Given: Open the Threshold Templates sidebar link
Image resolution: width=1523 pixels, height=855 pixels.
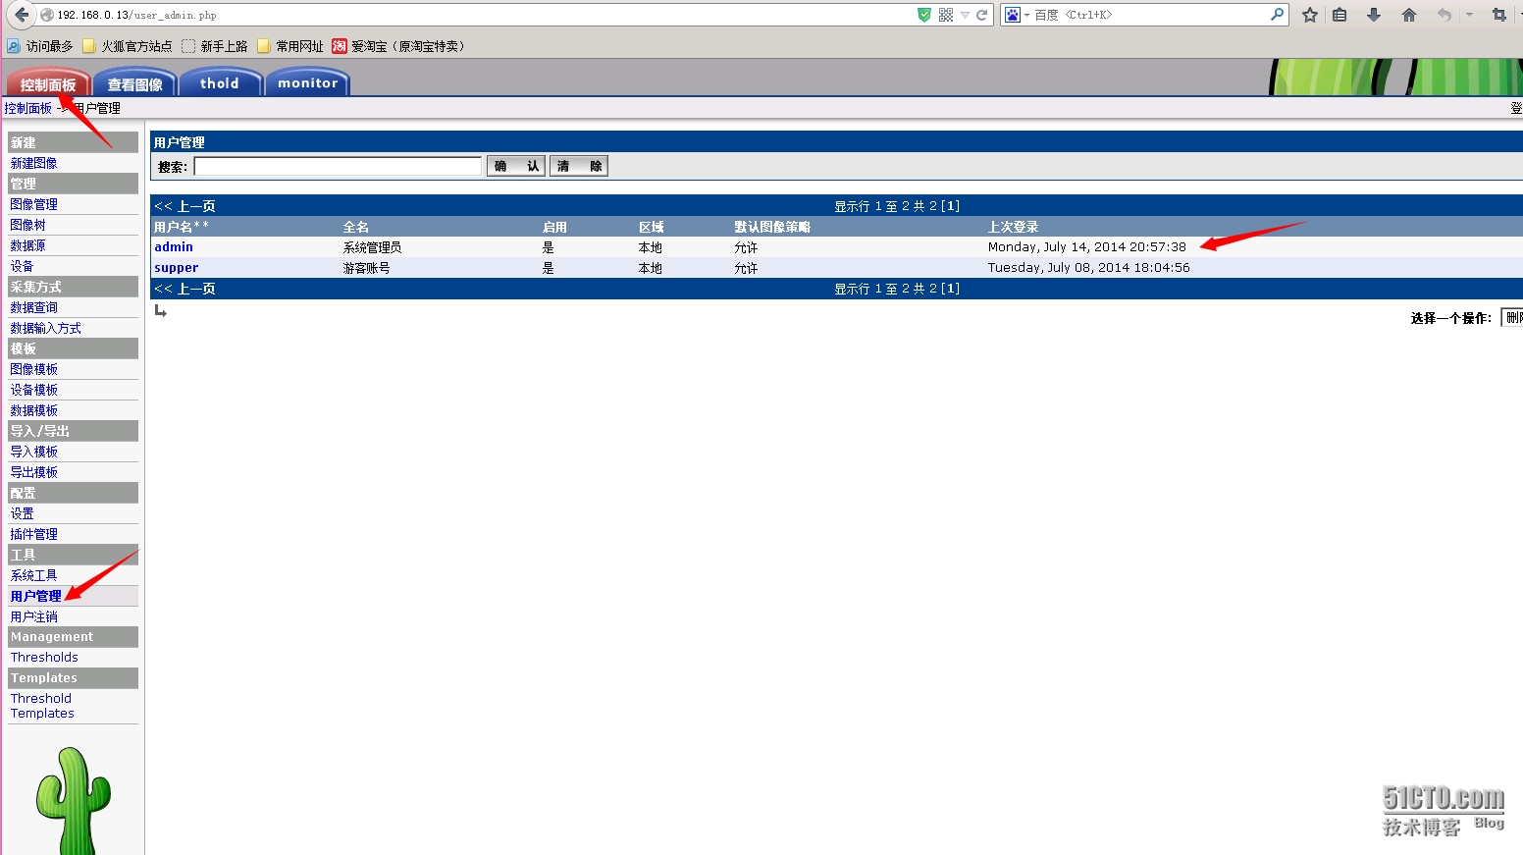Looking at the screenshot, I should [42, 706].
